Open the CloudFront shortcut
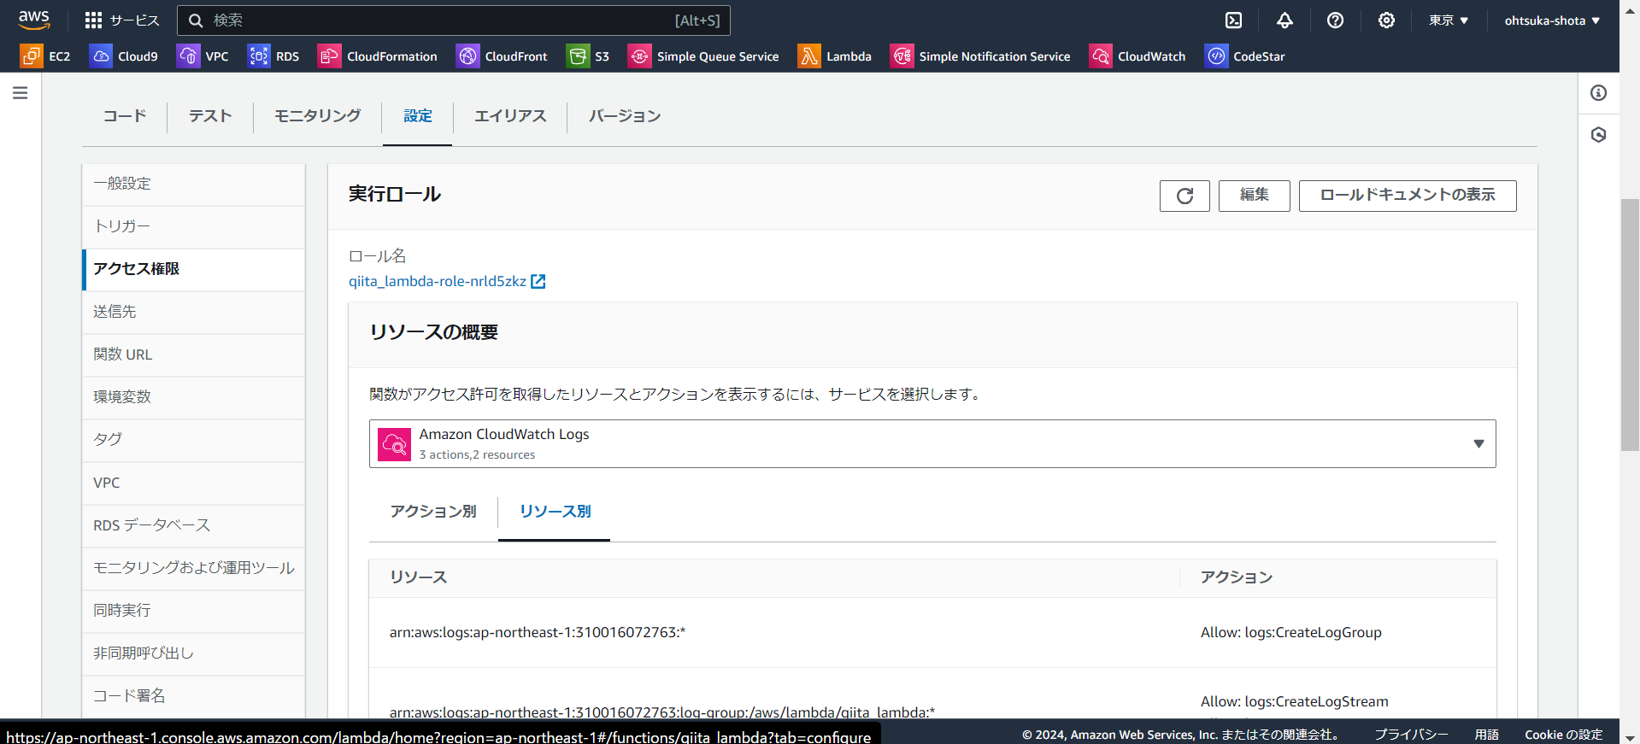Screen dimensions: 1640x744 click(502, 56)
